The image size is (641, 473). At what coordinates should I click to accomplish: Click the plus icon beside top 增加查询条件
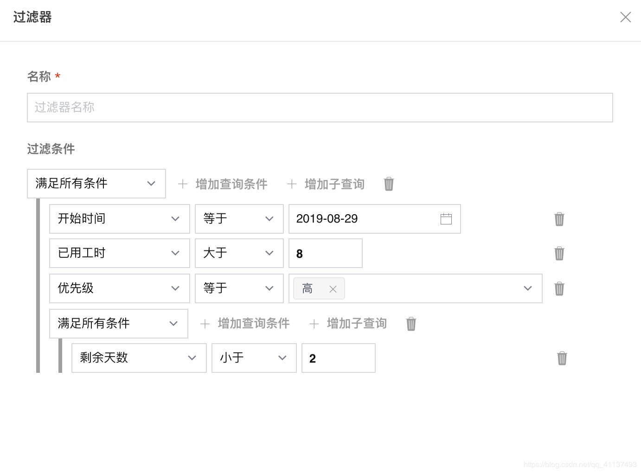pyautogui.click(x=183, y=184)
